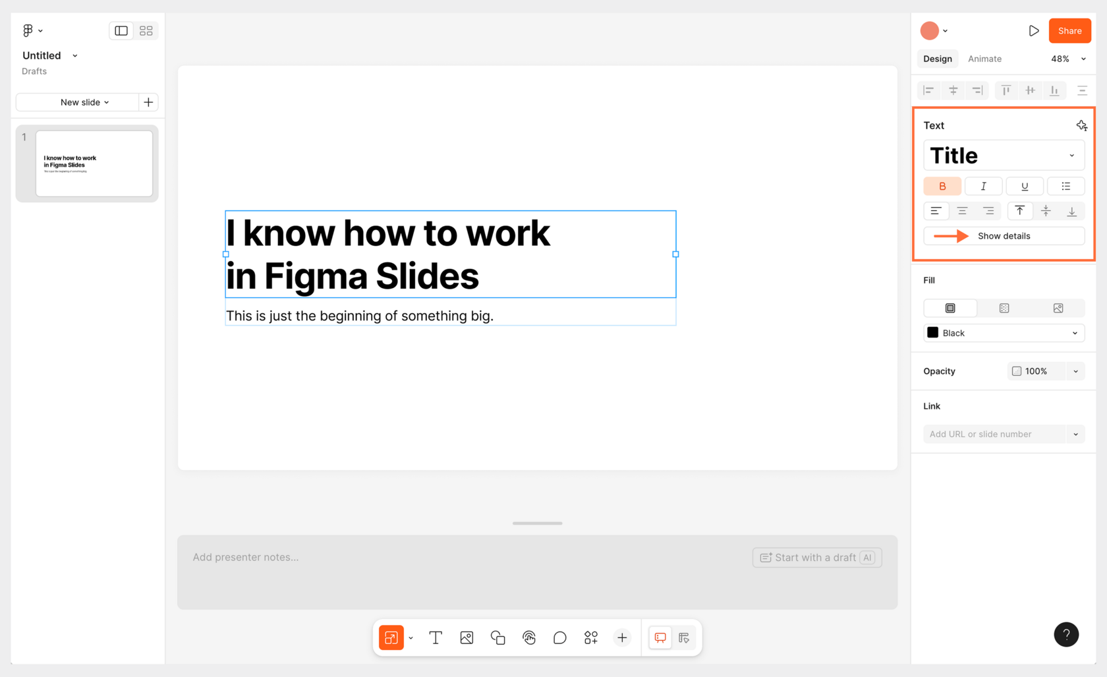Select the Text tool in bottom toolbar
1107x677 pixels.
click(435, 637)
